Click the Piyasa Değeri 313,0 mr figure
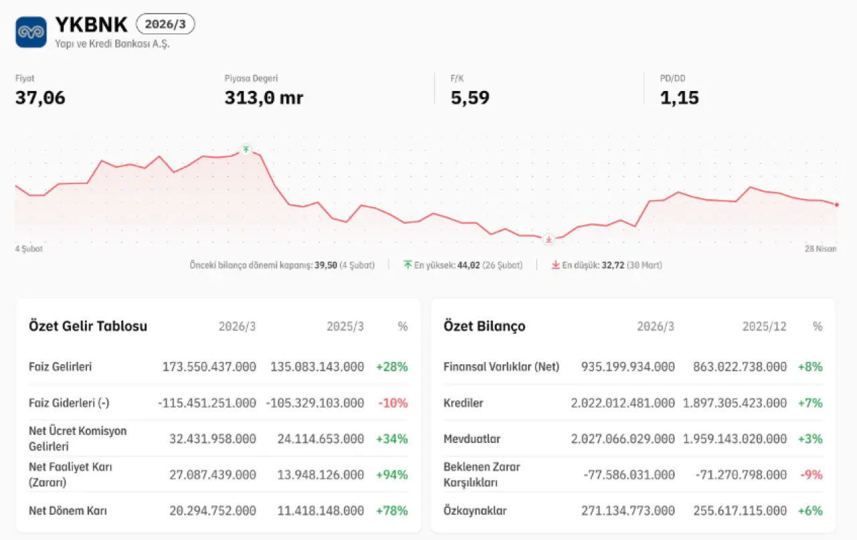The width and height of the screenshot is (857, 540). click(264, 98)
